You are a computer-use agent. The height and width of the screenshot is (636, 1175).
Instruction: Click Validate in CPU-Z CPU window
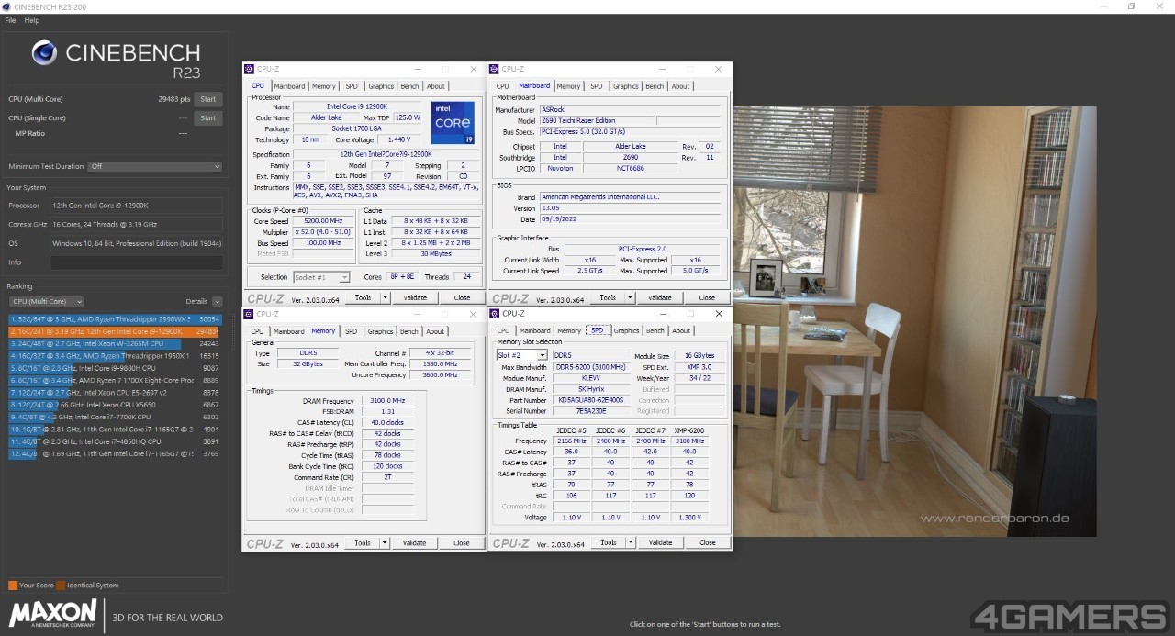click(415, 297)
